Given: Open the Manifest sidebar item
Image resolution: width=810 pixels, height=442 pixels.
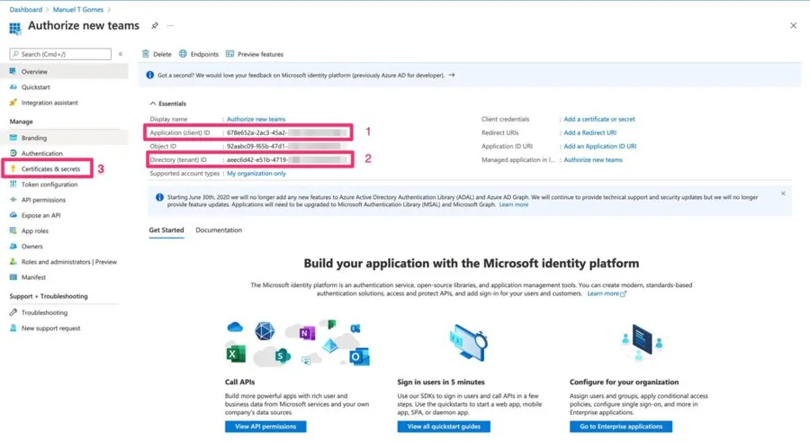Looking at the screenshot, I should tap(33, 277).
